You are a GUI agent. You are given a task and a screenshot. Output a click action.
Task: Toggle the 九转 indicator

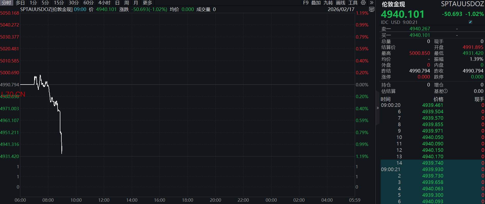point(328,3)
